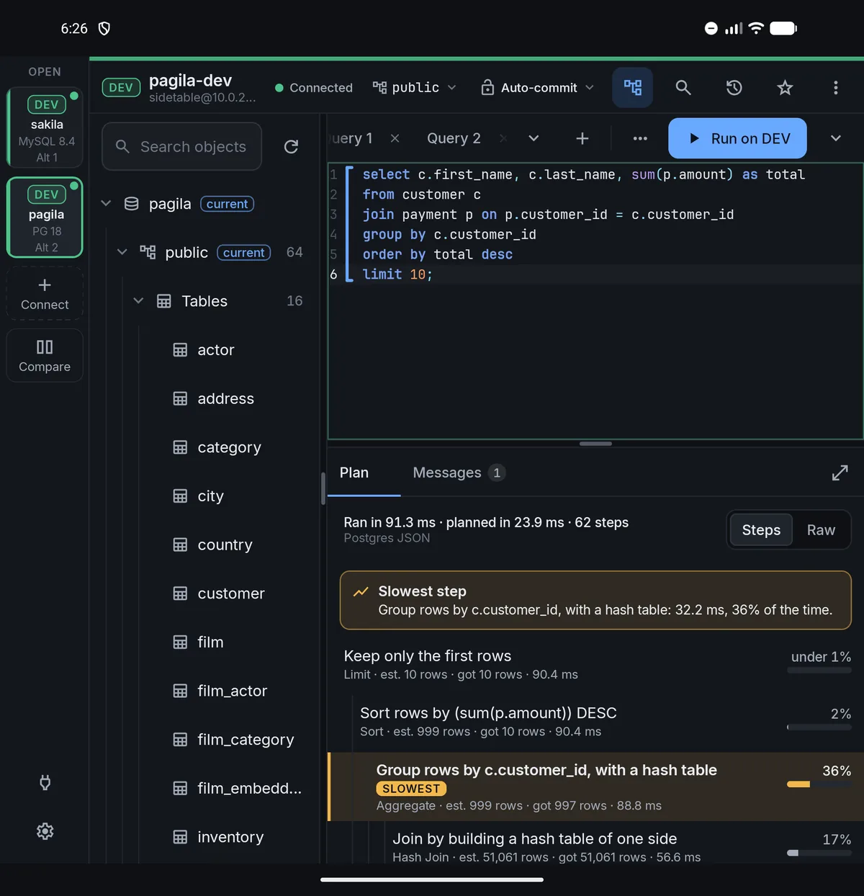Screen dimensions: 864x896
Task: Click the address table icon
Action: tap(180, 398)
